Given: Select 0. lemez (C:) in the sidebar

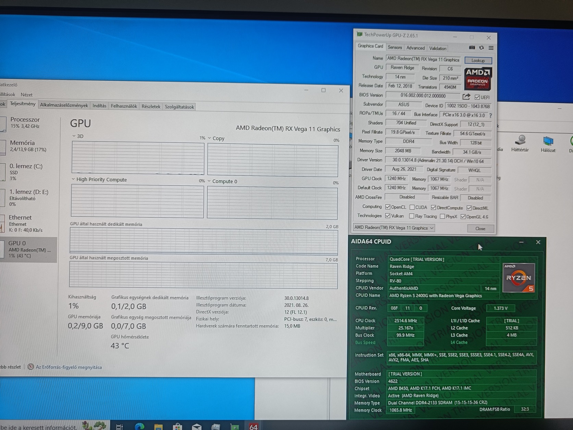Looking at the screenshot, I should click(x=29, y=171).
